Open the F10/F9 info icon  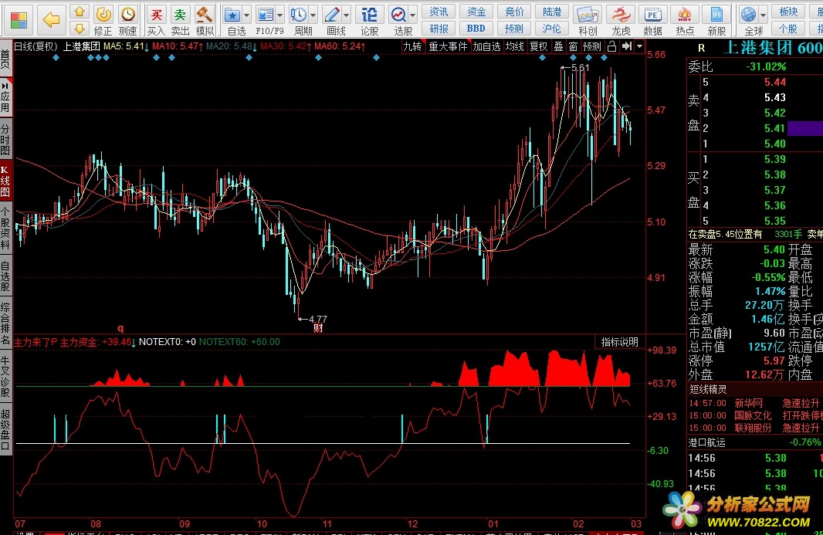pos(266,14)
